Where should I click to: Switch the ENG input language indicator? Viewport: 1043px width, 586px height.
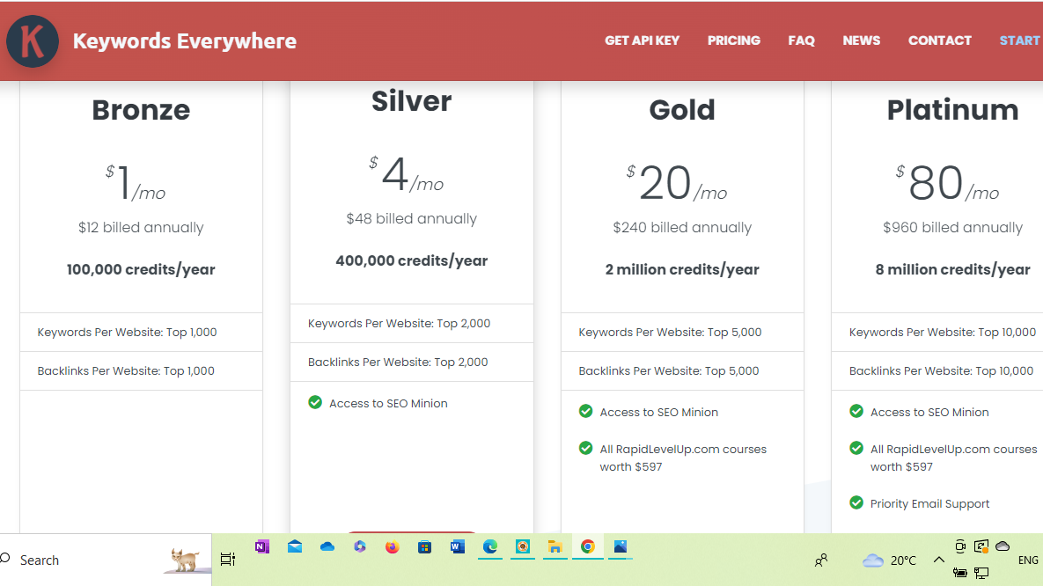click(1028, 560)
